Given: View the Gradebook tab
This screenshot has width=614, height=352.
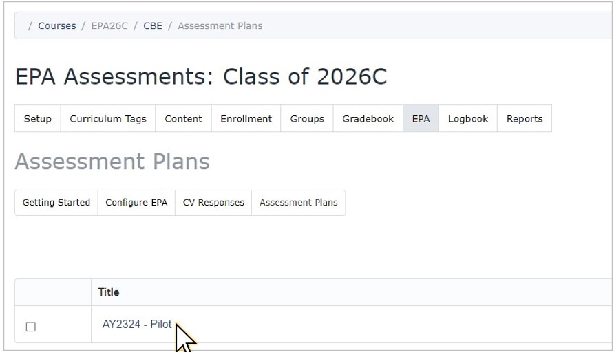Looking at the screenshot, I should 368,119.
